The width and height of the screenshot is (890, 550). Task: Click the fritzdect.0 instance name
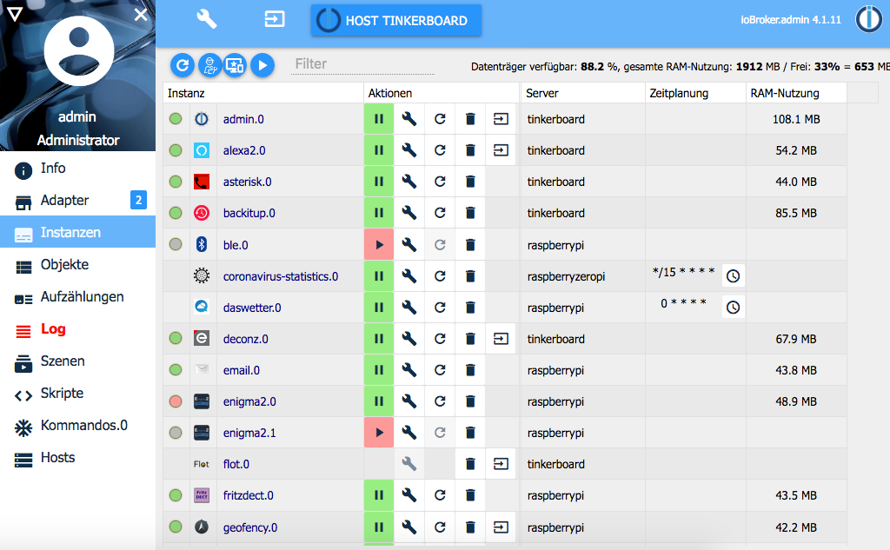248,495
